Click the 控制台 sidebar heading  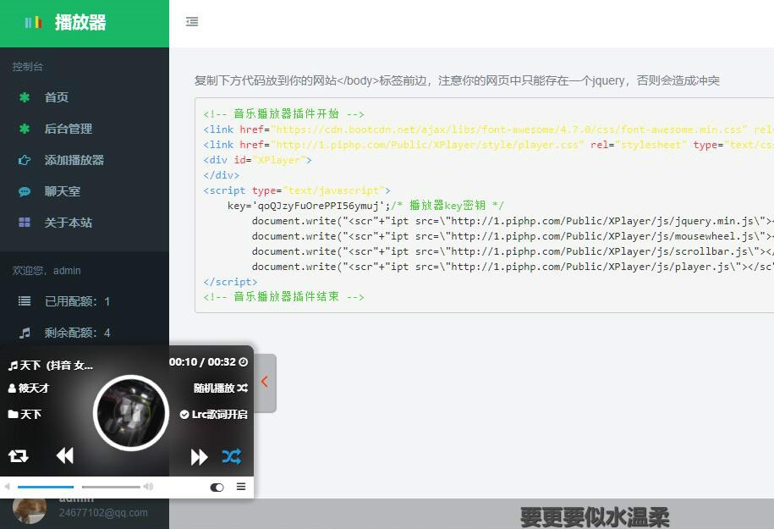click(x=27, y=67)
